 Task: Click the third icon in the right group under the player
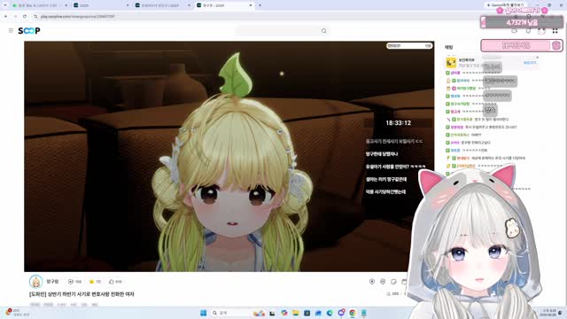point(393,282)
